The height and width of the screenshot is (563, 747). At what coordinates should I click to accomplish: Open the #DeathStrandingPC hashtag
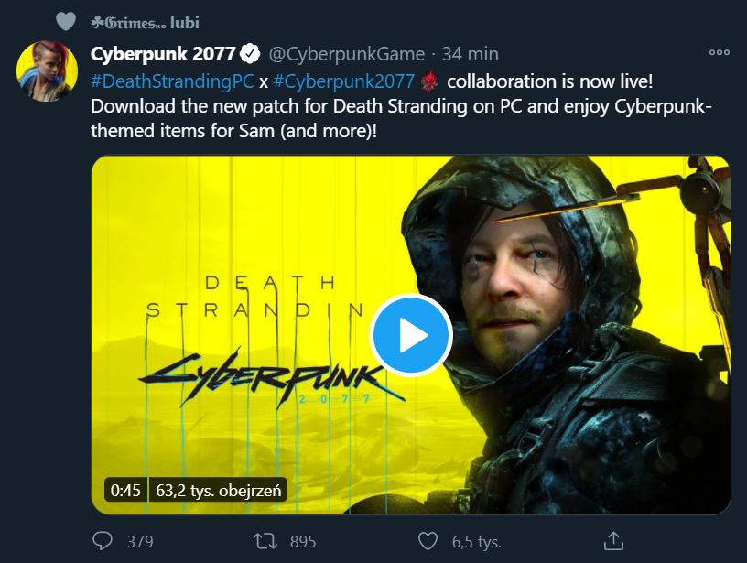coord(172,81)
